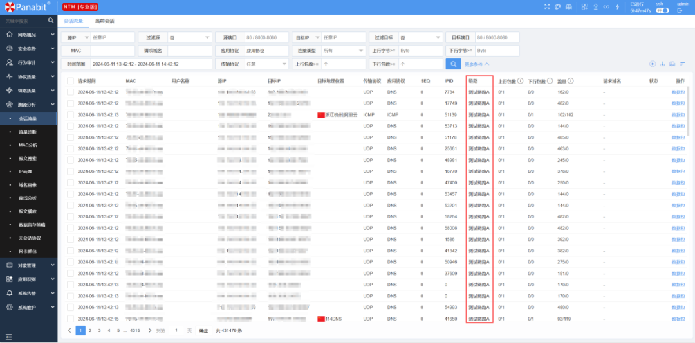695x343 pixels.
Task: Click the blue search button
Action: point(453,64)
